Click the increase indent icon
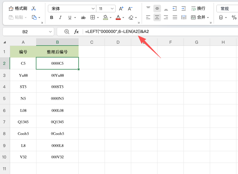Image resolution: width=238 pixels, height=174 pixels. (184, 9)
